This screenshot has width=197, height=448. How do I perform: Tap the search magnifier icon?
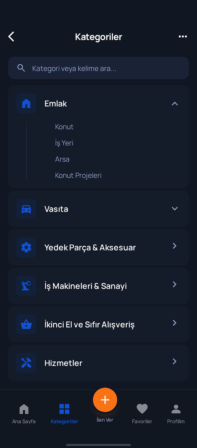21,68
